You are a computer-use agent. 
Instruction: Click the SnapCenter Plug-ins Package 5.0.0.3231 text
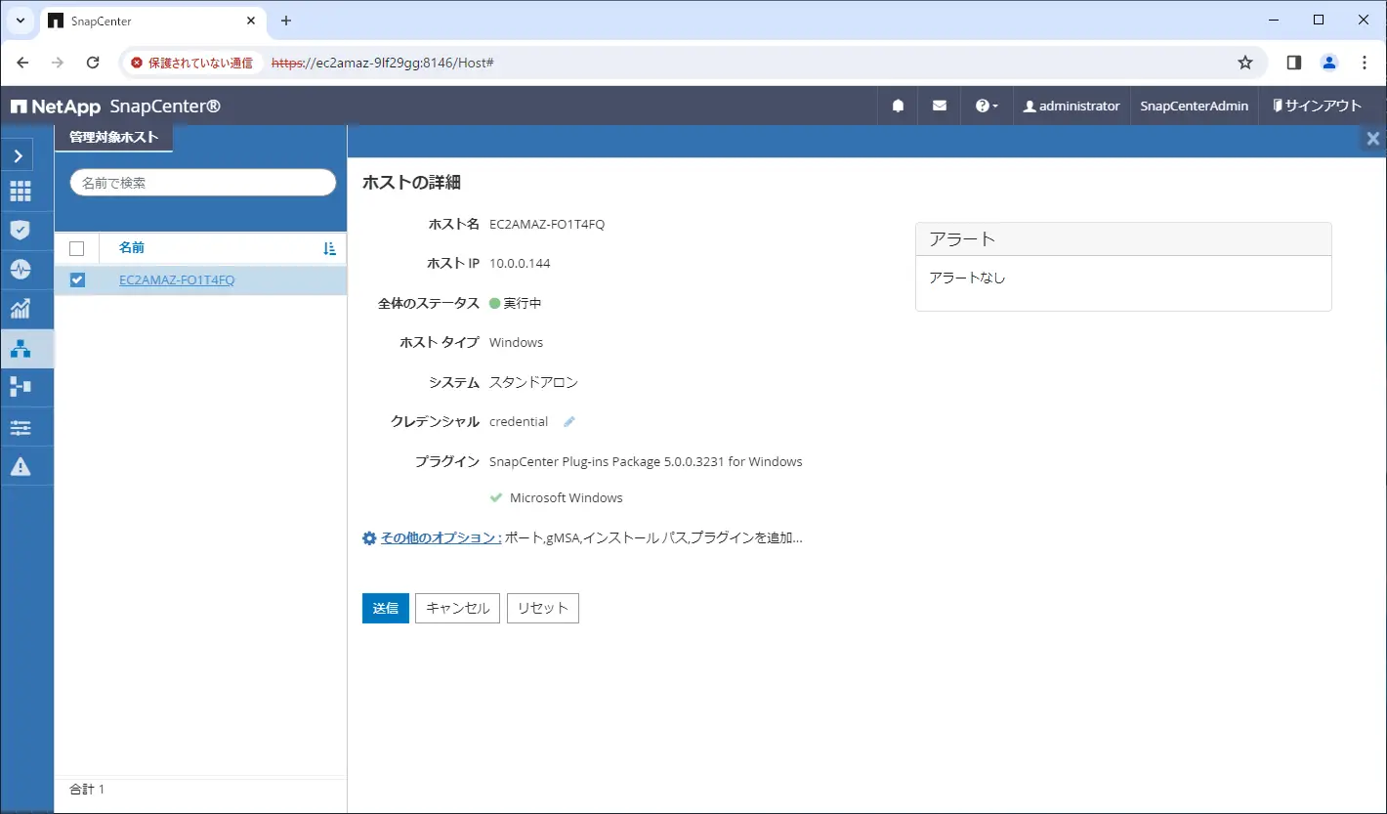(646, 461)
